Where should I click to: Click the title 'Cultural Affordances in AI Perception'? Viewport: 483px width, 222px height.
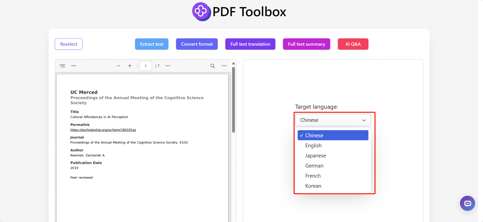[99, 117]
